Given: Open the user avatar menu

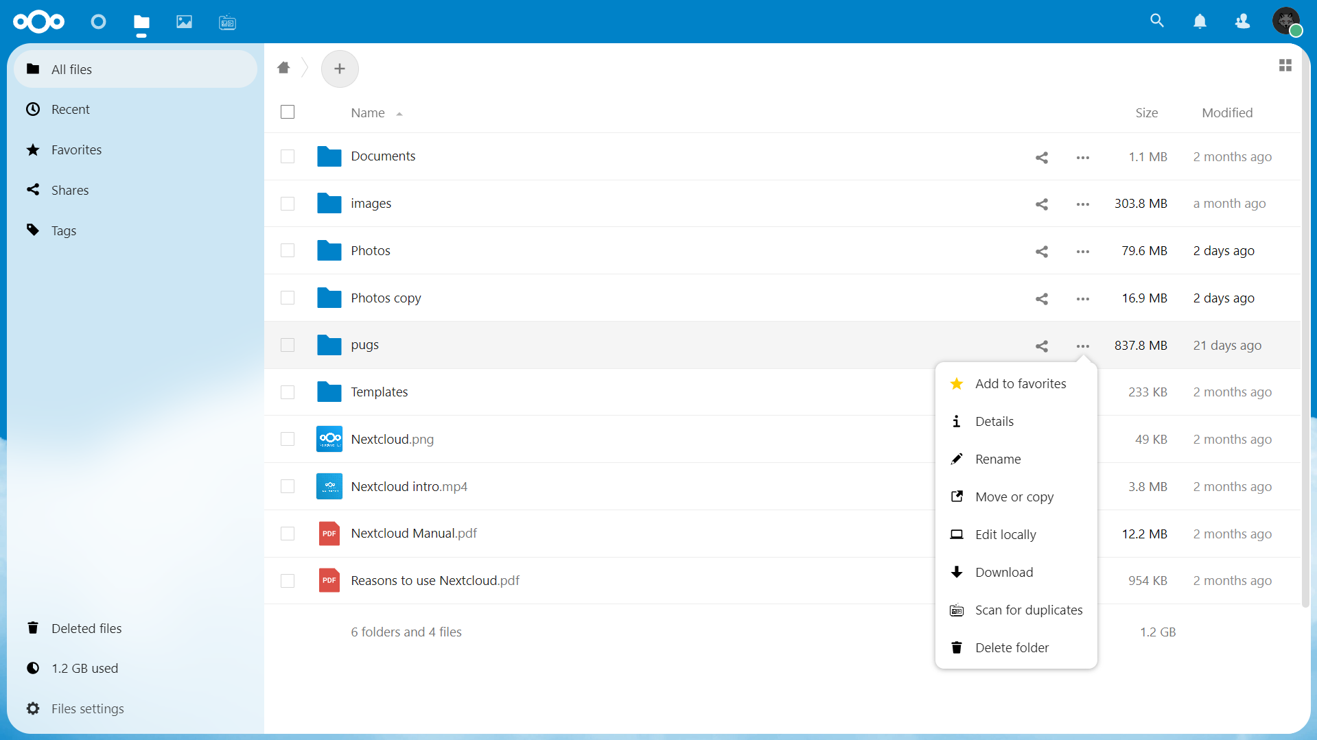Looking at the screenshot, I should [1286, 21].
